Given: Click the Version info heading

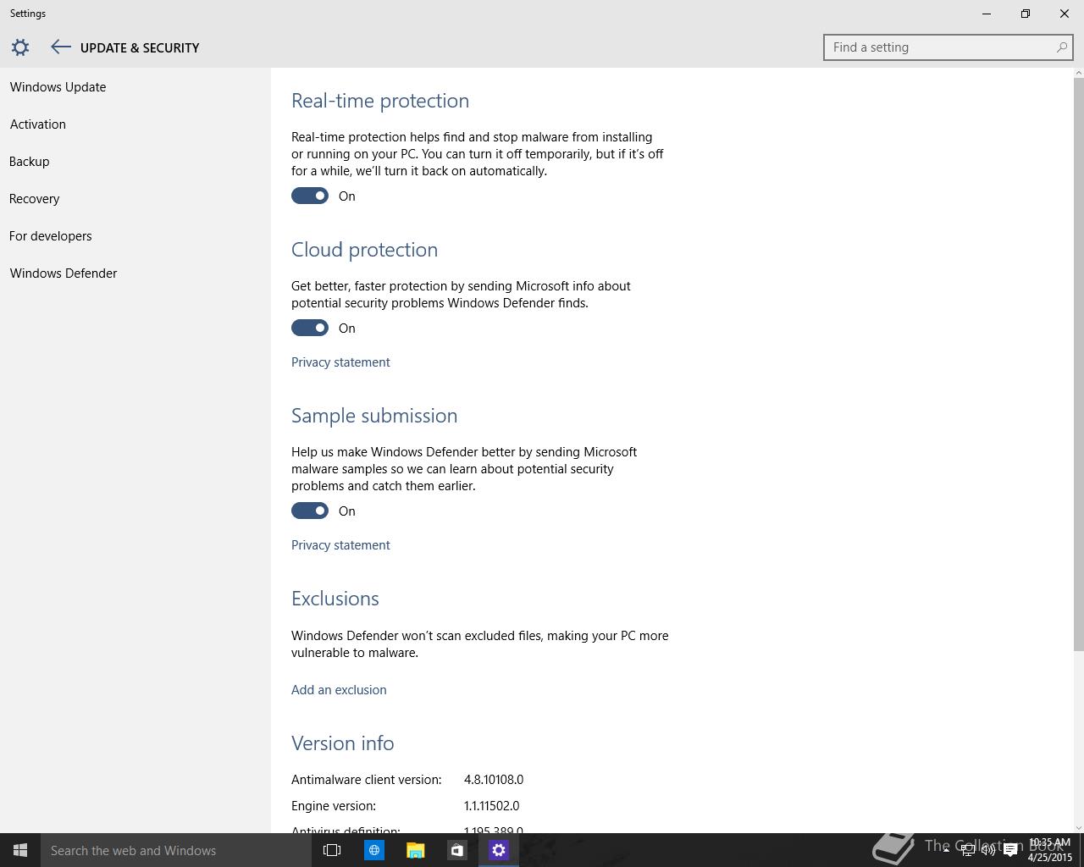Looking at the screenshot, I should 343,743.
